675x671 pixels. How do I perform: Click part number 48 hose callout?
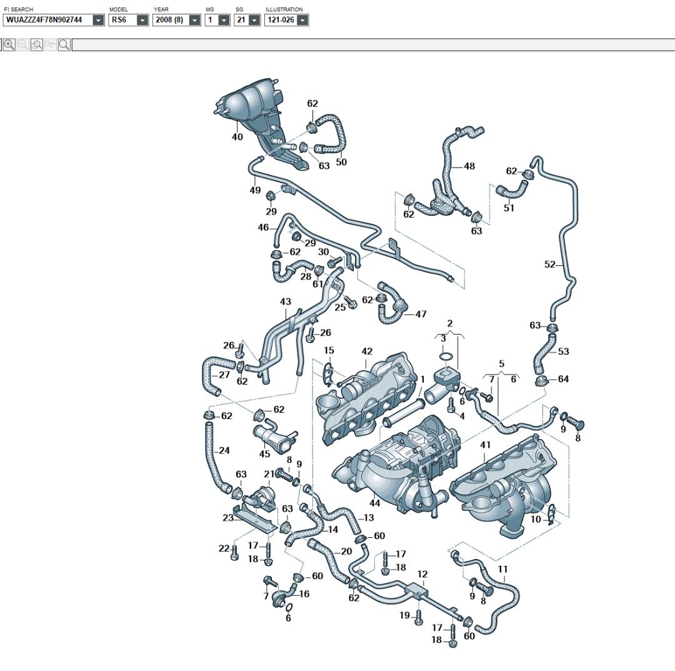coord(469,166)
